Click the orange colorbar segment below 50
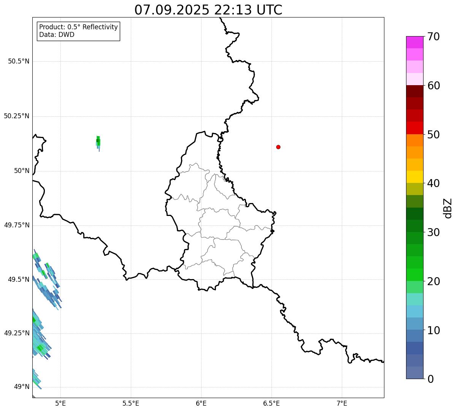This screenshot has width=457, height=411. [414, 140]
